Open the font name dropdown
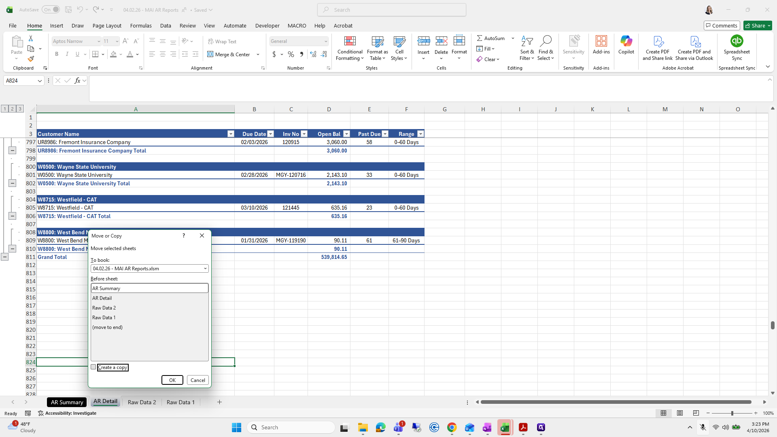 98,41
